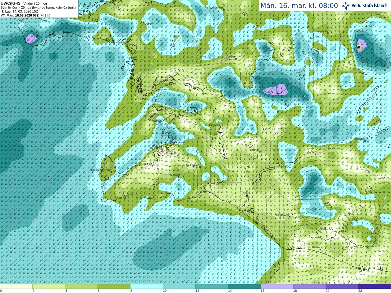The image size is (391, 293).
Task: Click the Hólmsheiði station label
Action: tap(170, 154)
